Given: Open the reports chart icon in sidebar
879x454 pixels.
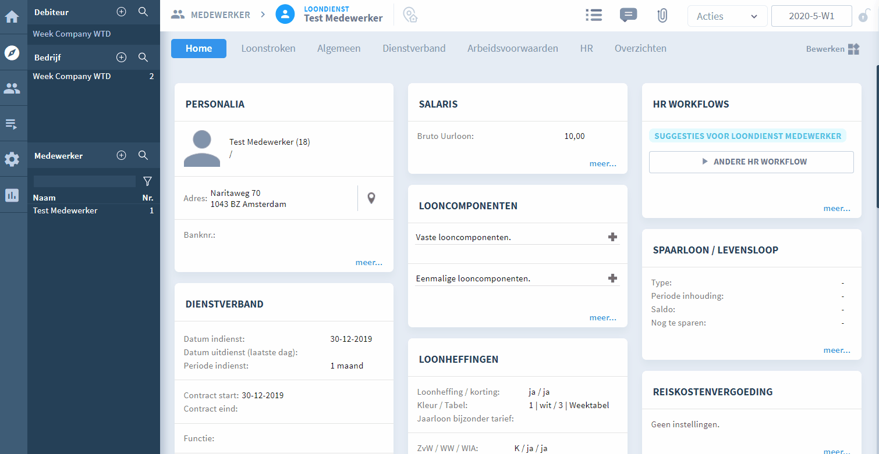Looking at the screenshot, I should [12, 195].
